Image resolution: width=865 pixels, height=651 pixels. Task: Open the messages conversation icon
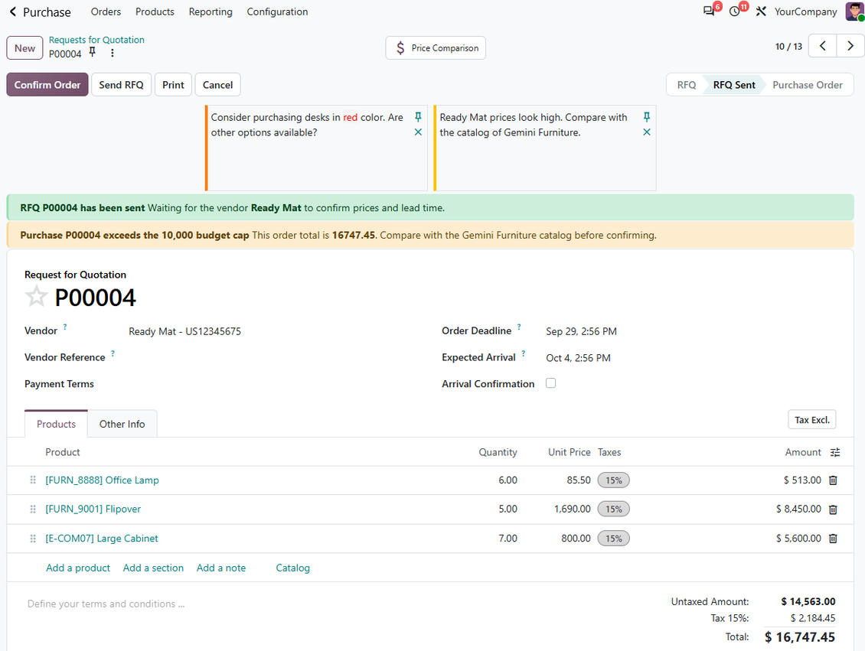tap(709, 11)
